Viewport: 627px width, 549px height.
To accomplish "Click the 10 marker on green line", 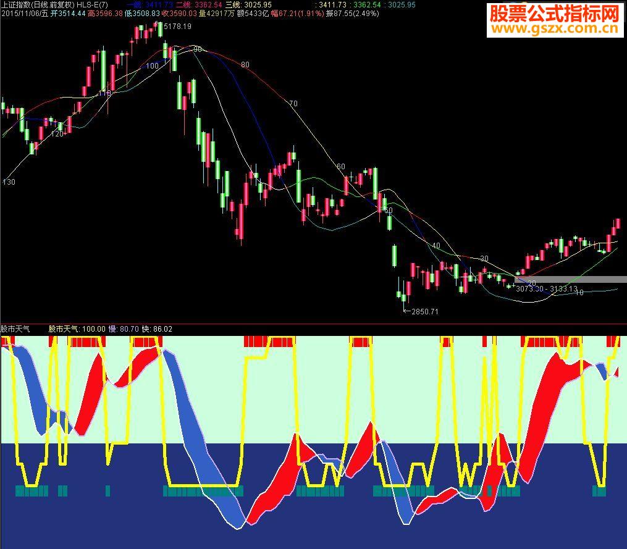I will tap(579, 292).
